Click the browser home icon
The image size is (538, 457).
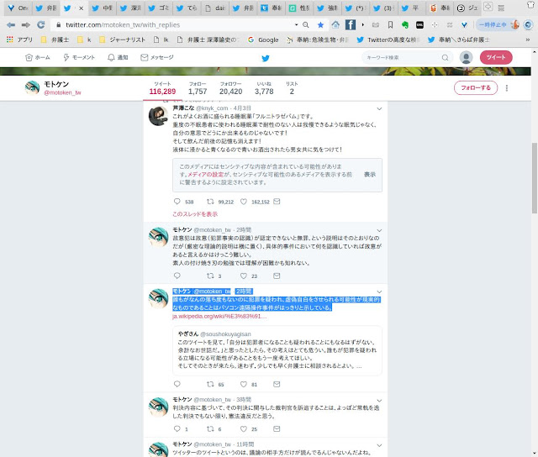(335, 24)
